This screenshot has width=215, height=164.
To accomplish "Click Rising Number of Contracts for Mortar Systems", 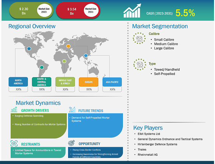I will (40, 124).
